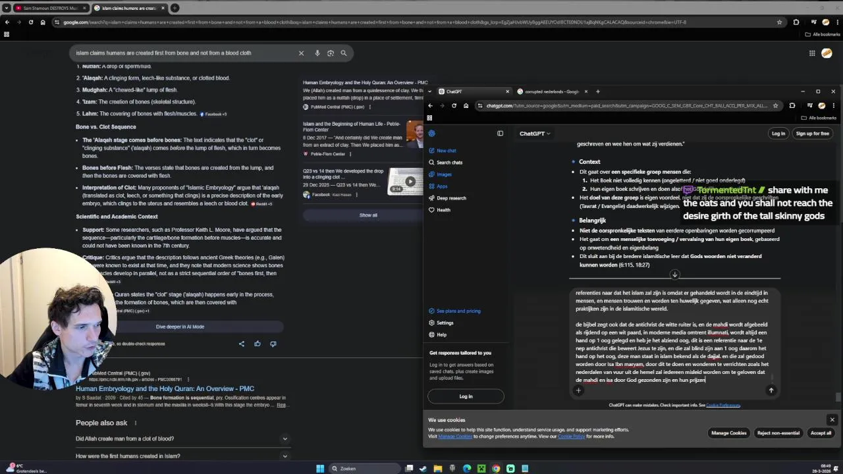Give thumbs down to AI overview
This screenshot has width=843, height=474.
pyautogui.click(x=273, y=344)
